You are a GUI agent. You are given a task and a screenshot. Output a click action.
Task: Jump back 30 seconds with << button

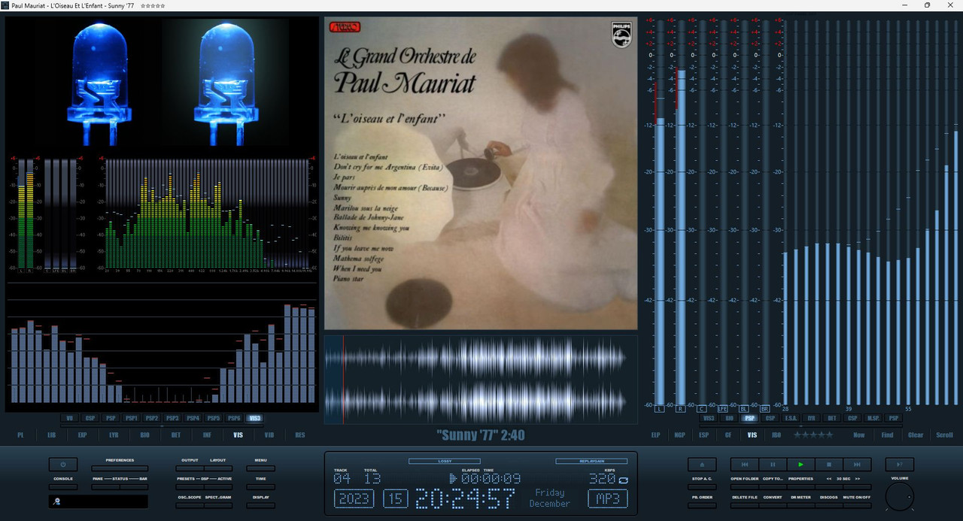click(829, 487)
